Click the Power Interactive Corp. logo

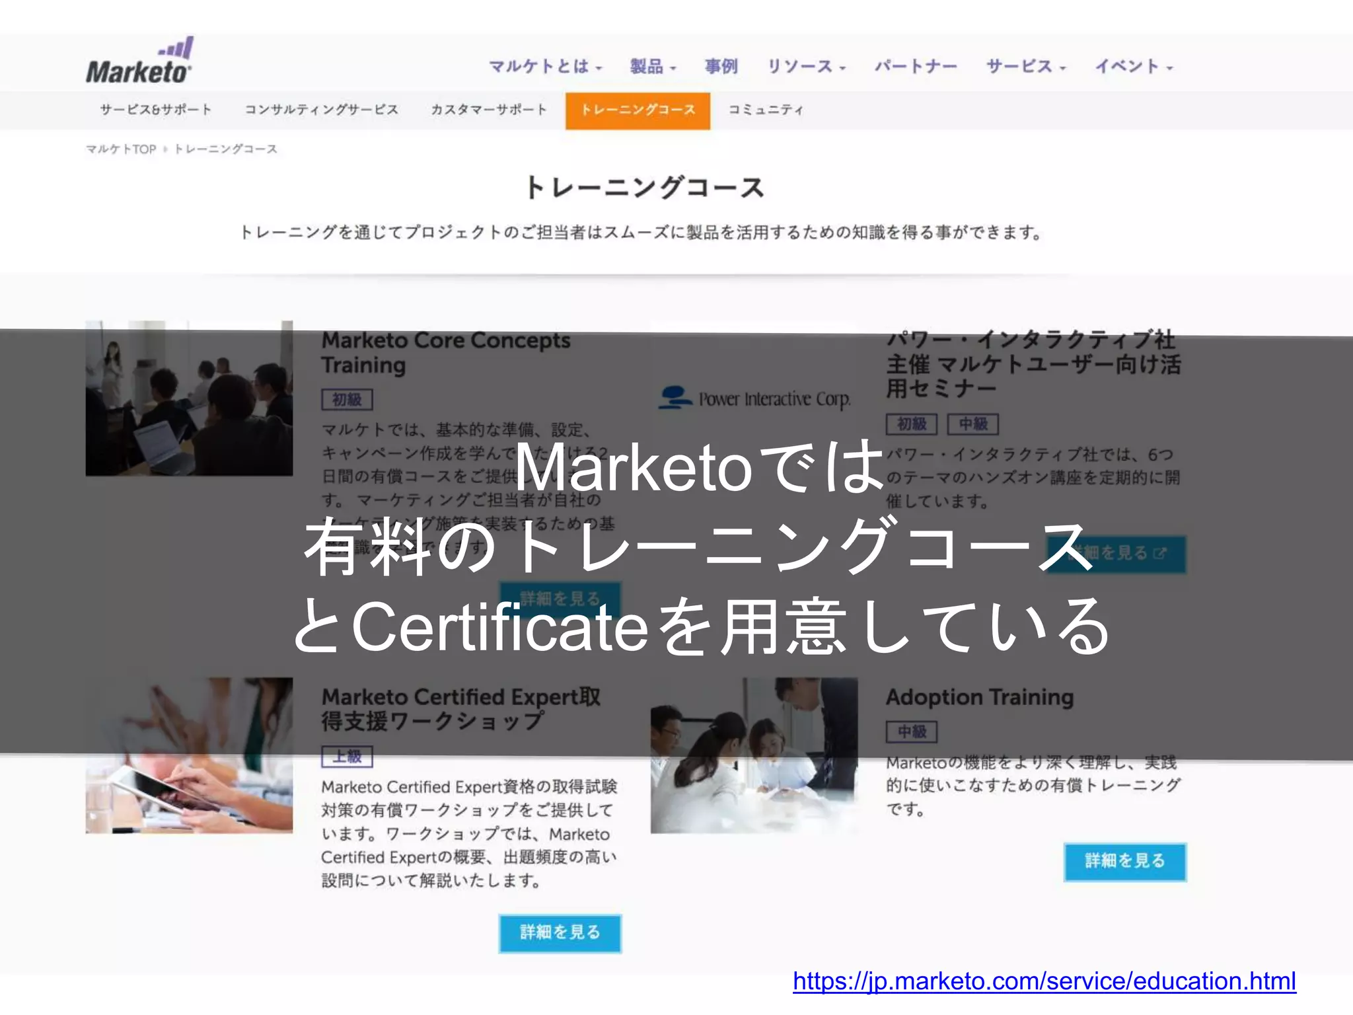coord(754,398)
